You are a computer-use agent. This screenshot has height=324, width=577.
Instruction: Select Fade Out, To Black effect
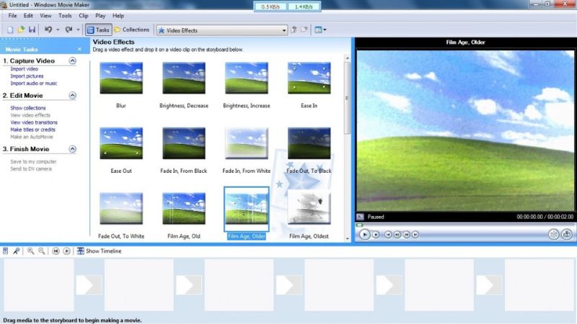point(309,143)
